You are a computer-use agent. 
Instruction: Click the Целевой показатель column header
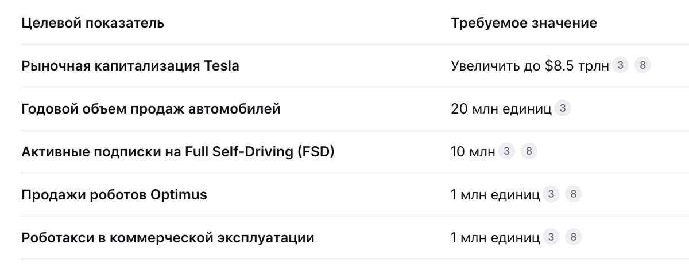tap(92, 24)
